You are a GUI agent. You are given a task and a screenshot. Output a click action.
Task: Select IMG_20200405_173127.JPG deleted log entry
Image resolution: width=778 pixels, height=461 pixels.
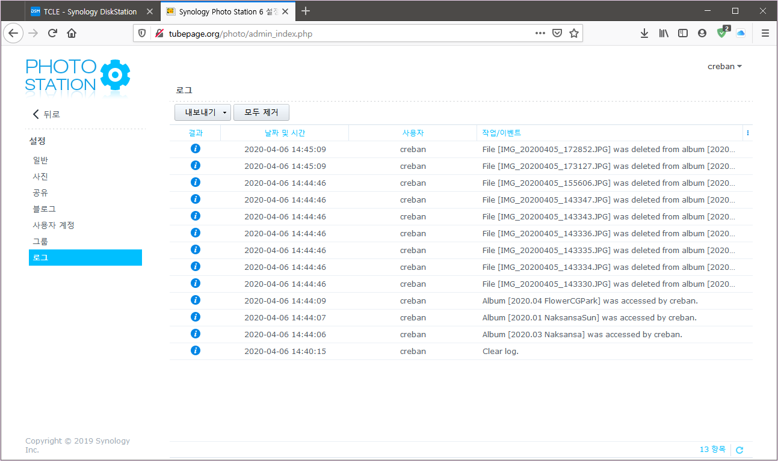click(x=461, y=166)
